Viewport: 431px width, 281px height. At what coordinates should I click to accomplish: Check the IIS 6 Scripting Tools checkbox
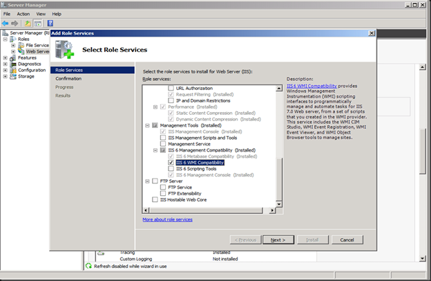(171, 169)
